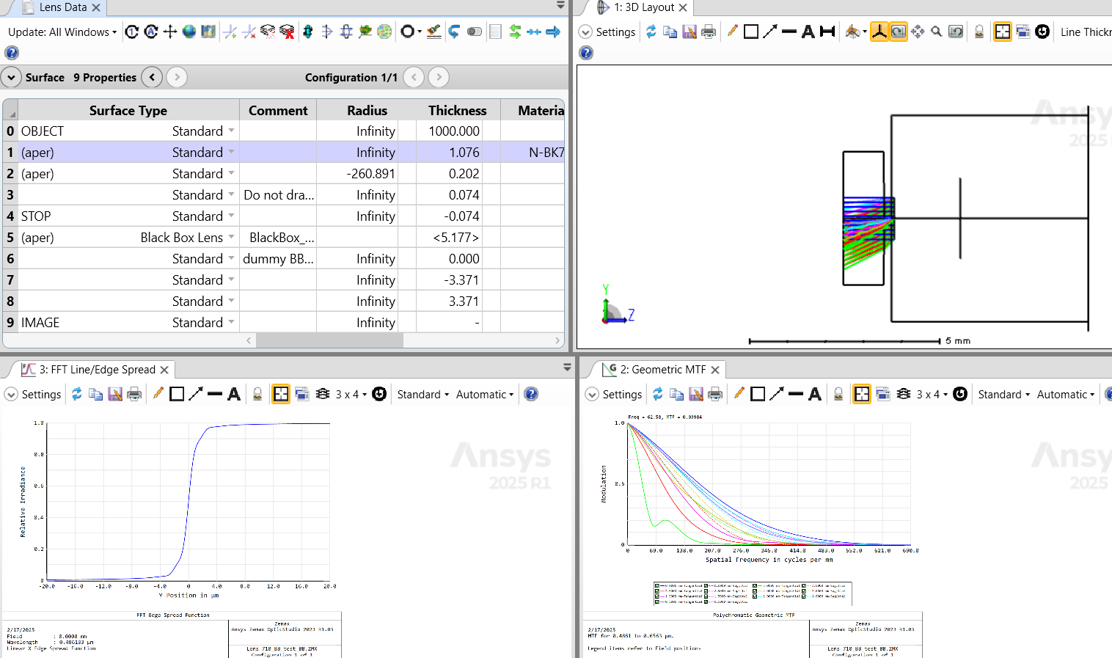This screenshot has width=1112, height=658.
Task: Toggle the switch icon in Lens Data toolbar
Action: point(475,32)
